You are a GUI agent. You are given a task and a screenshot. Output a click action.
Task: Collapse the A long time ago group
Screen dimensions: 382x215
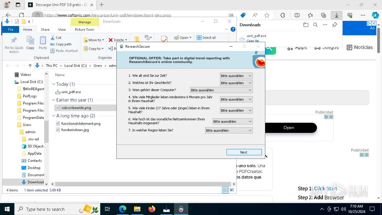[x=53, y=116]
